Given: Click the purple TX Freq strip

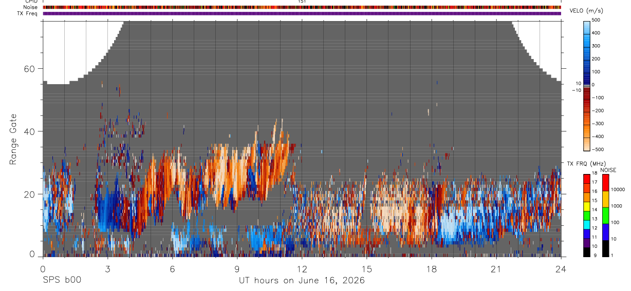Looking at the screenshot, I should [302, 13].
